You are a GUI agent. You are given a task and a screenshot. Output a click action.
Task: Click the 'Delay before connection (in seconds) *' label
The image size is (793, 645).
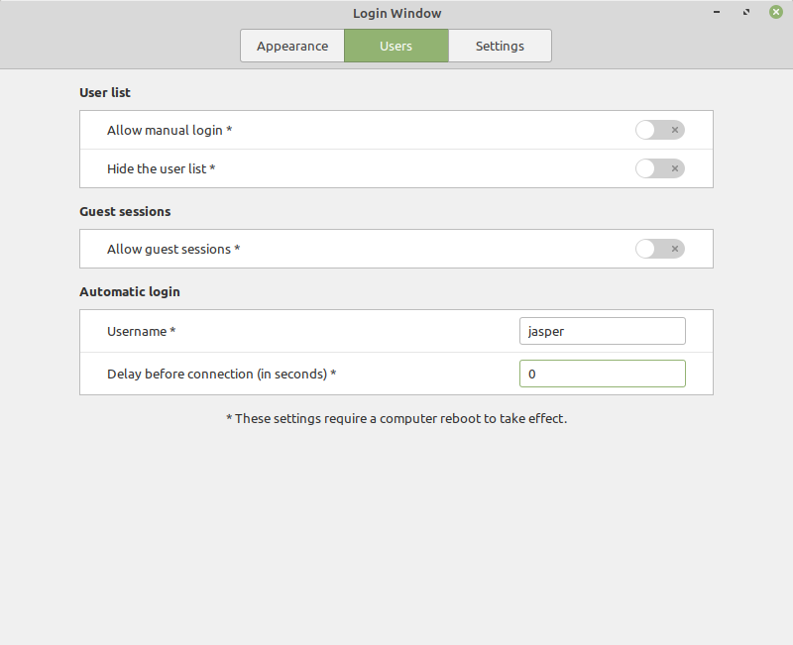(x=221, y=375)
